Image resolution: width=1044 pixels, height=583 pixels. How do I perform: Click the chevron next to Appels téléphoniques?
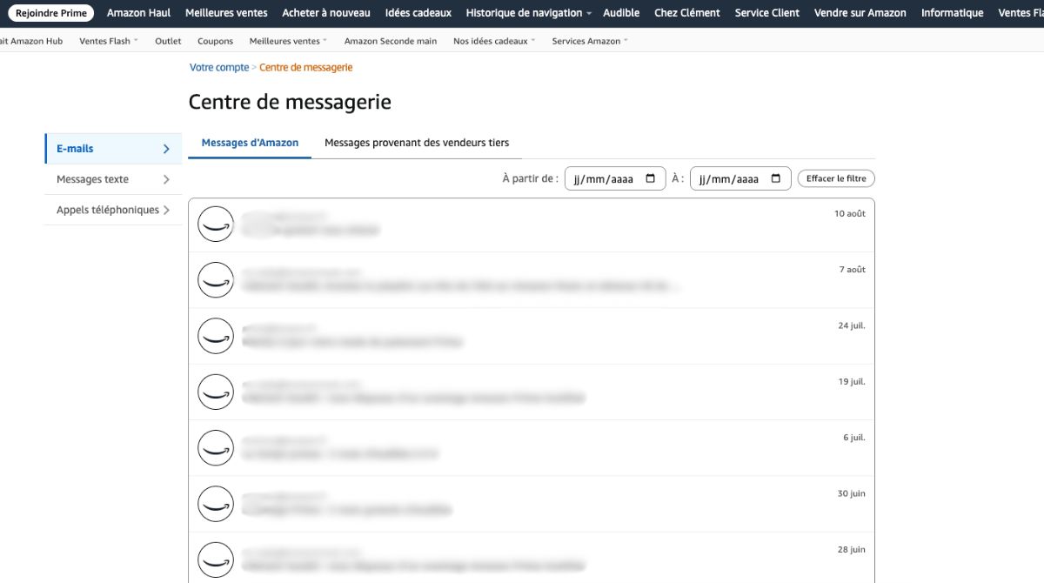(166, 210)
